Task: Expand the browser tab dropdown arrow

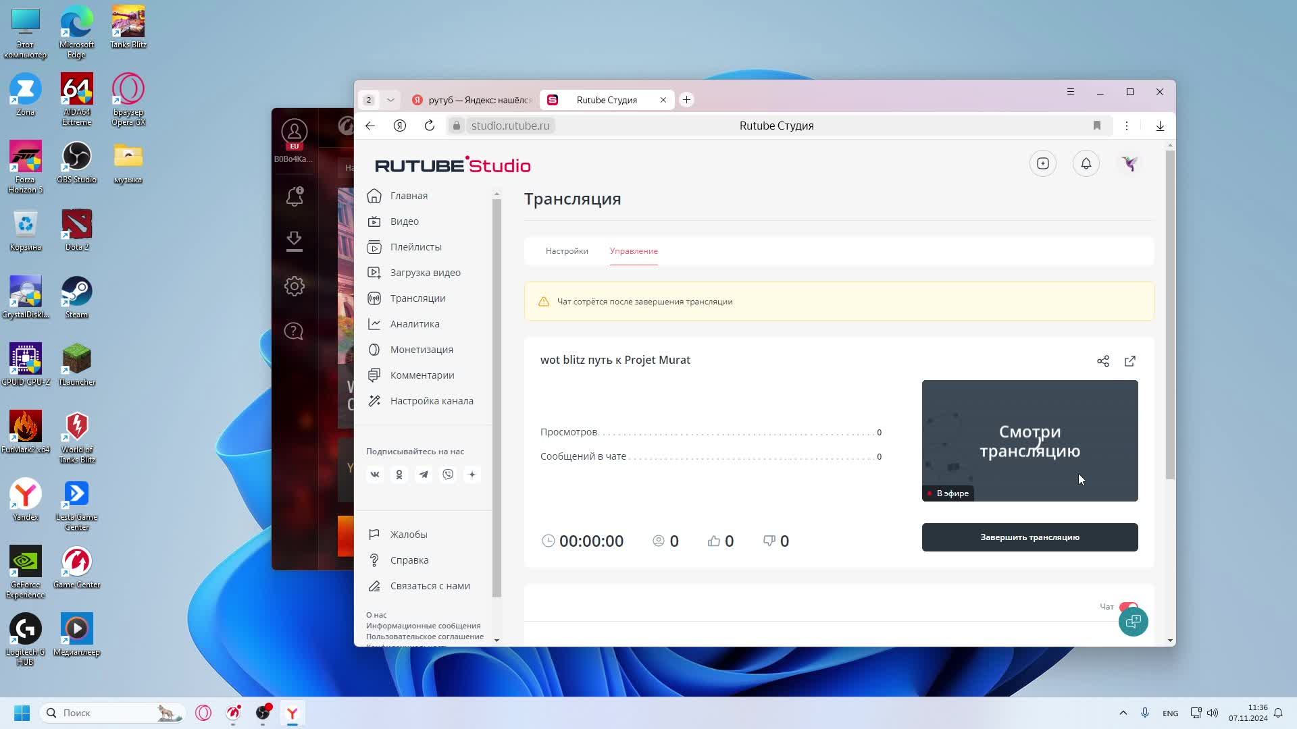Action: (390, 99)
